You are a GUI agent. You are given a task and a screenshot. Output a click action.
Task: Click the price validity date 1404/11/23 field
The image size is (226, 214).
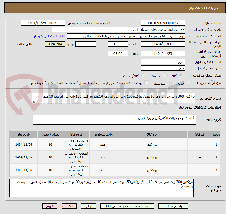click(x=163, y=53)
